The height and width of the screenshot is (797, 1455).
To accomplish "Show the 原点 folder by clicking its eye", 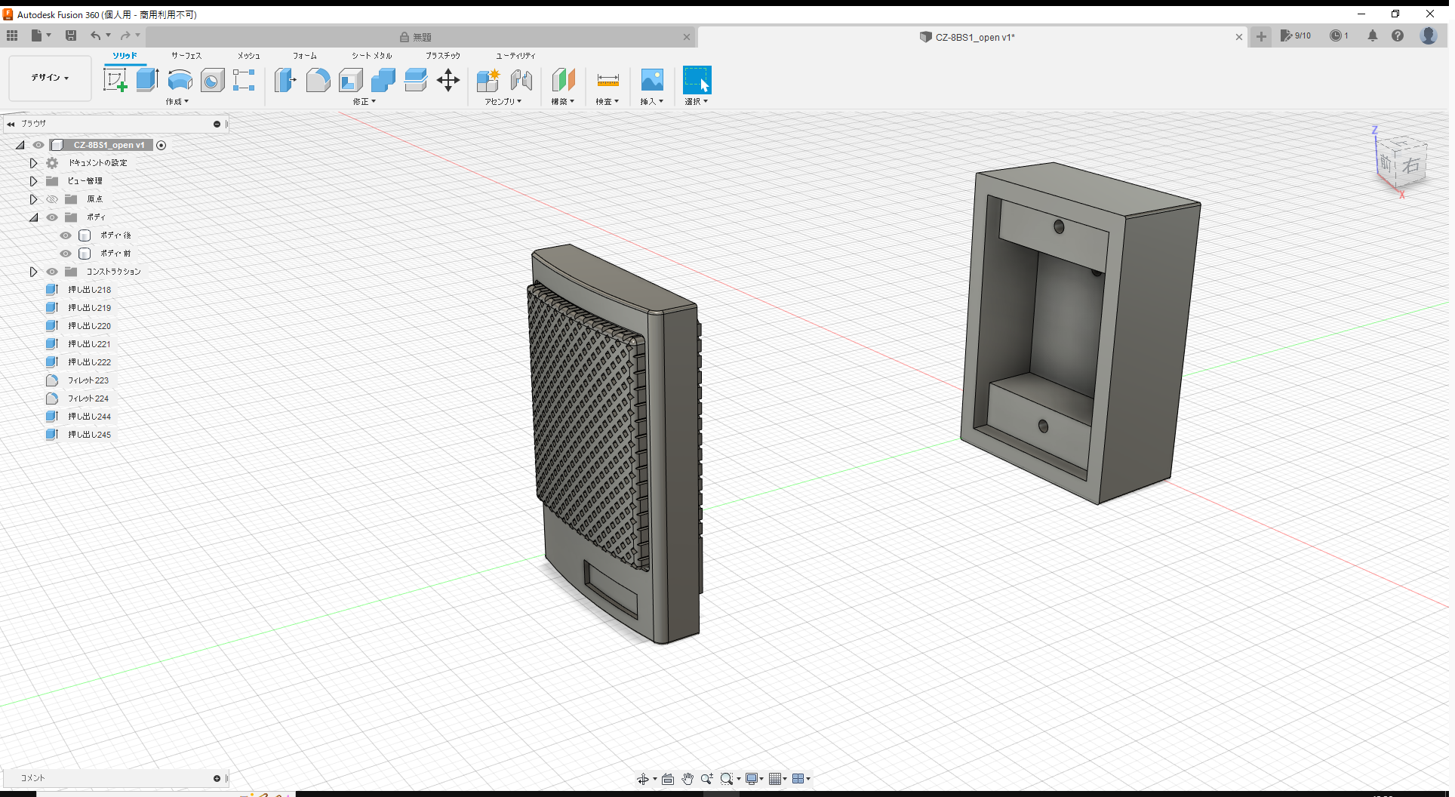I will 52,198.
